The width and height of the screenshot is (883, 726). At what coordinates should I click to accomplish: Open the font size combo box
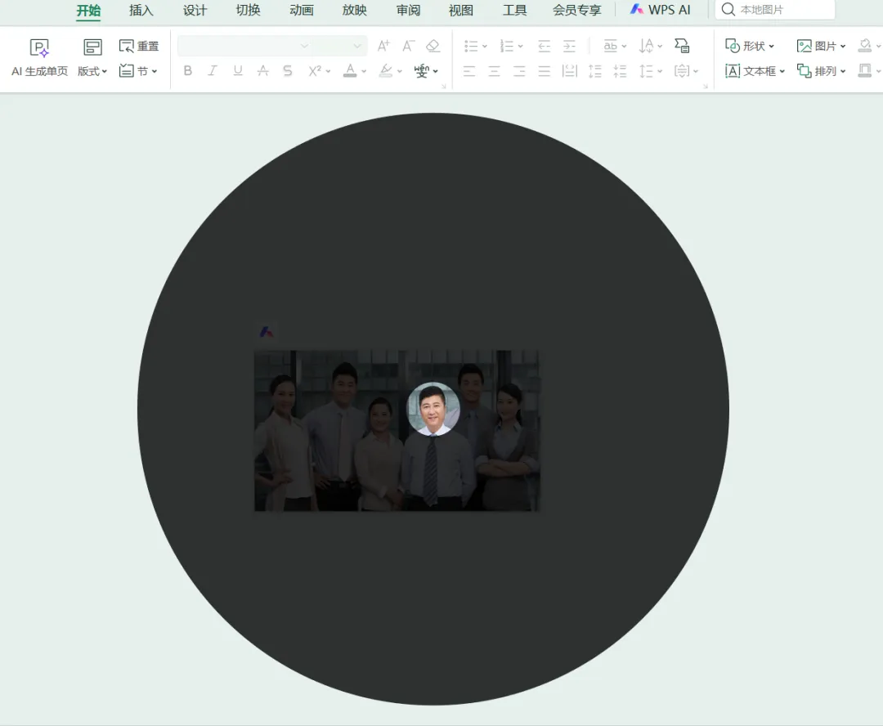[x=340, y=46]
